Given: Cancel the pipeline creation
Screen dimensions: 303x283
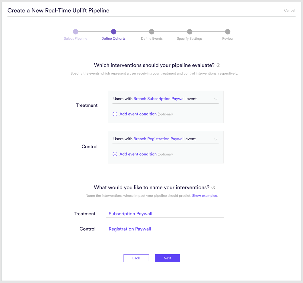Looking at the screenshot, I should [x=289, y=11].
